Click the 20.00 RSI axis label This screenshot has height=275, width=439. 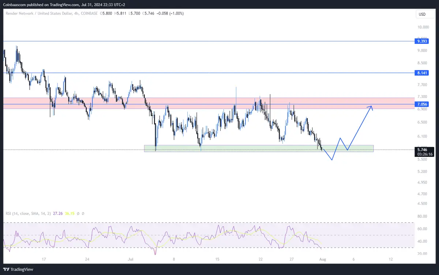[422, 253]
